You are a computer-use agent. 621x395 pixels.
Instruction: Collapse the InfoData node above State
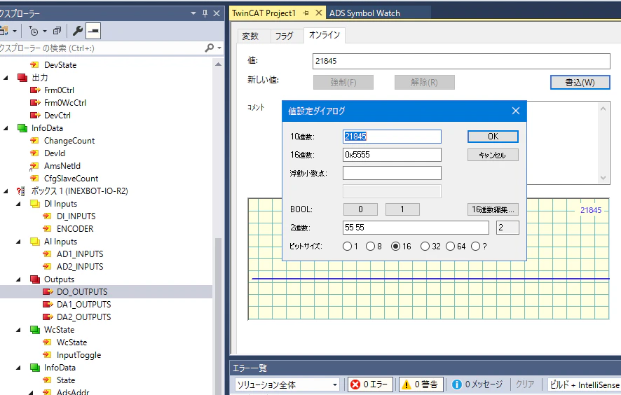(19, 368)
